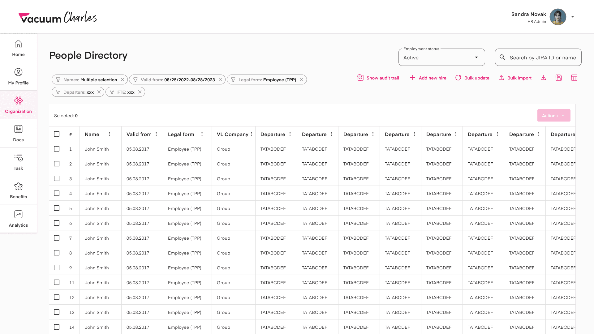The width and height of the screenshot is (594, 334).
Task: Check the checkbox for row 3
Action: click(57, 178)
